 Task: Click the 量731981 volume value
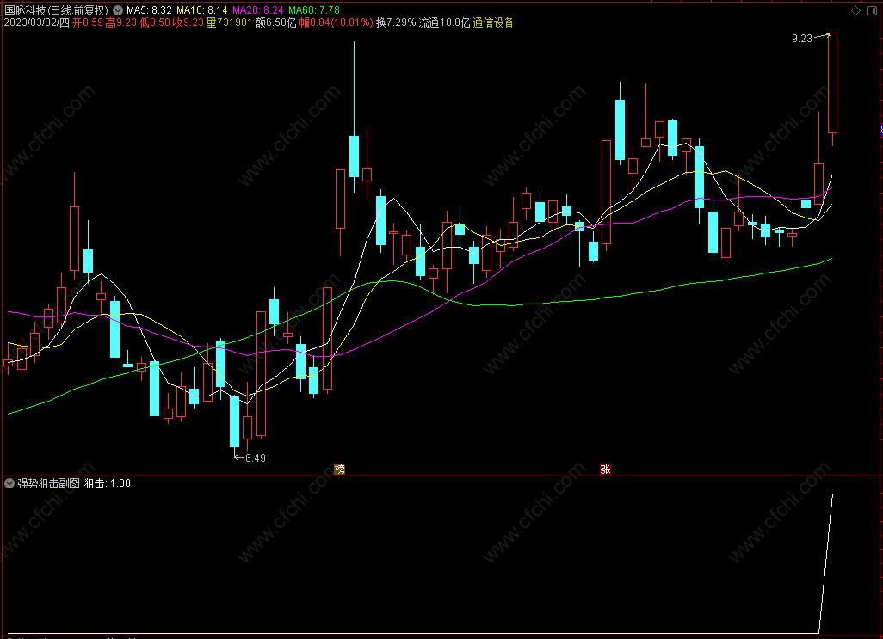tap(229, 22)
